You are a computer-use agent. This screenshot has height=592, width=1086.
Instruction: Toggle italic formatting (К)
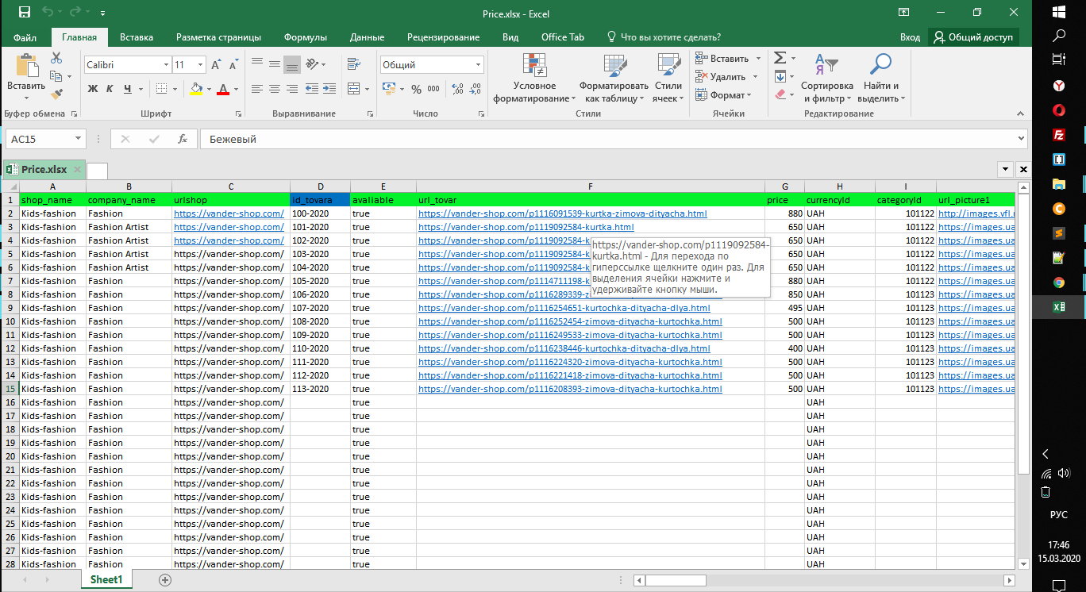[110, 89]
